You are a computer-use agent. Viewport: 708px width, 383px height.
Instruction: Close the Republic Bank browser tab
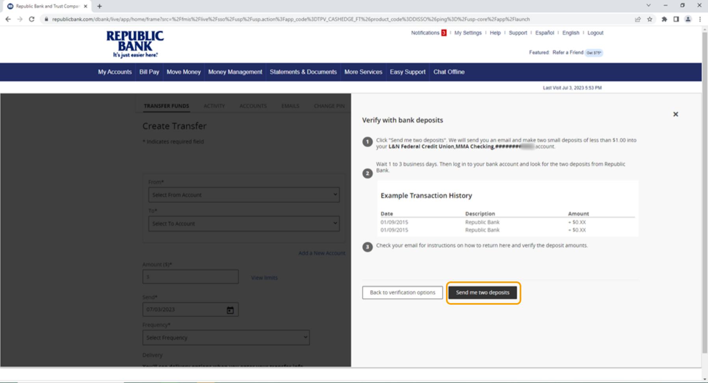(85, 6)
